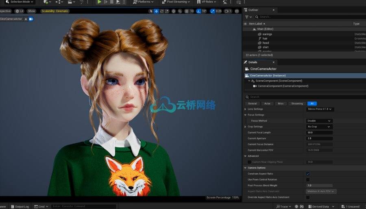
Task: Open the Output Log panel
Action: [x=20, y=207]
